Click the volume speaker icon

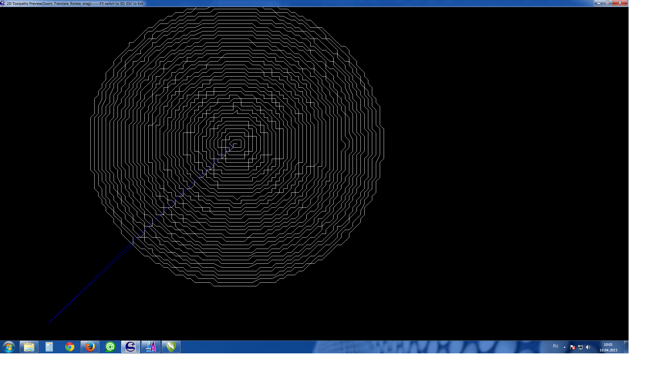[588, 347]
